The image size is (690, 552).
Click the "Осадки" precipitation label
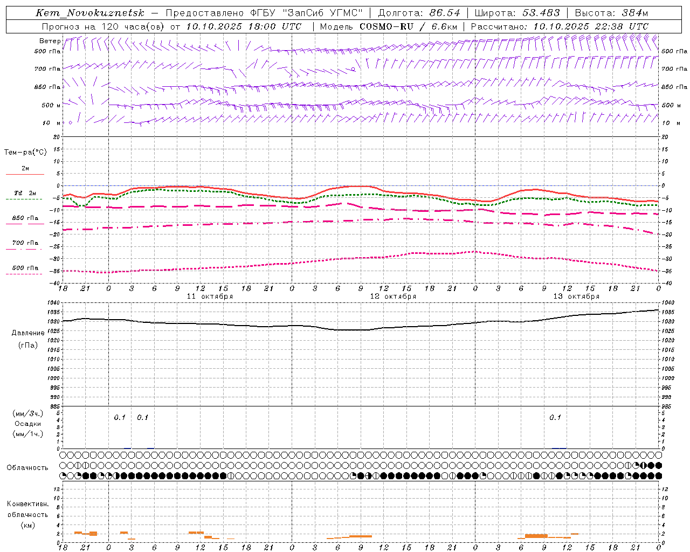(28, 424)
